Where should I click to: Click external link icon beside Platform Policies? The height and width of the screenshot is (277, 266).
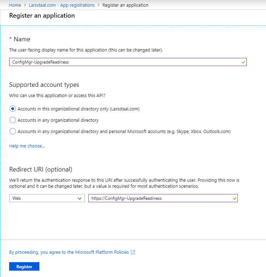click(x=133, y=252)
